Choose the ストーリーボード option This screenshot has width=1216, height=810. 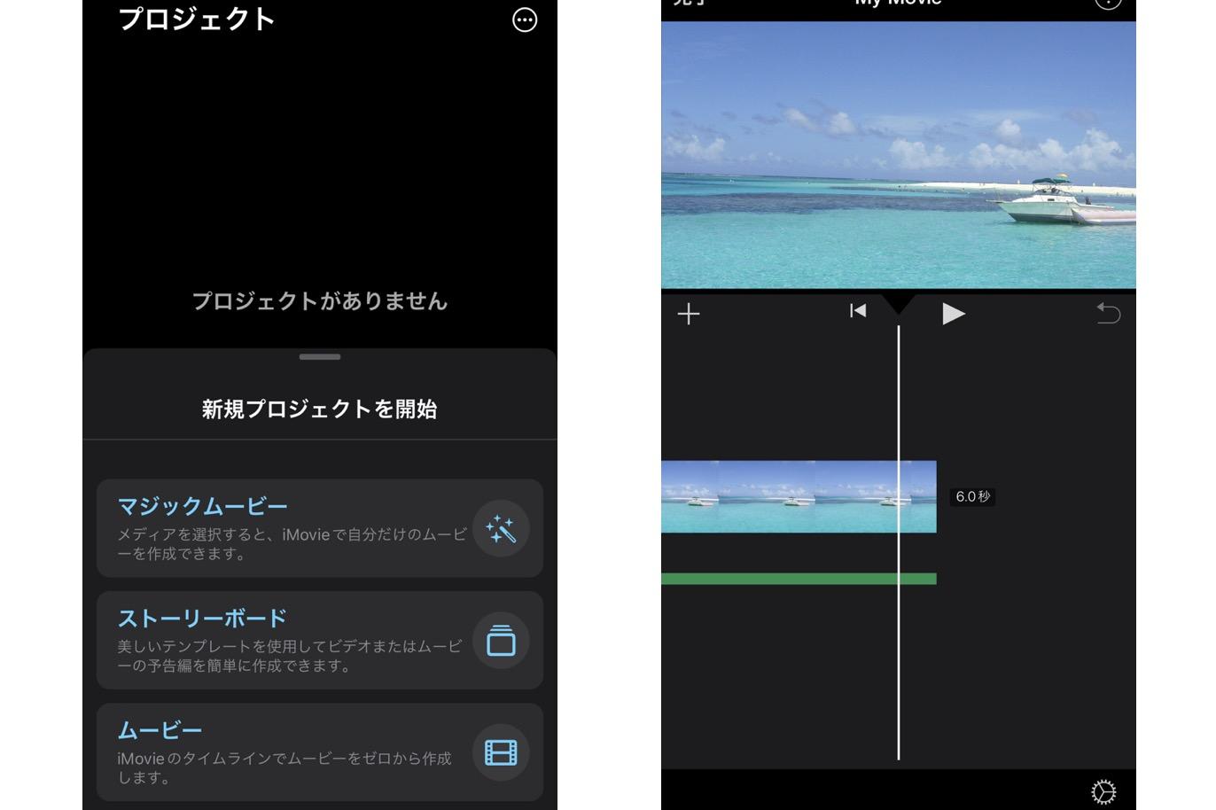point(319,640)
